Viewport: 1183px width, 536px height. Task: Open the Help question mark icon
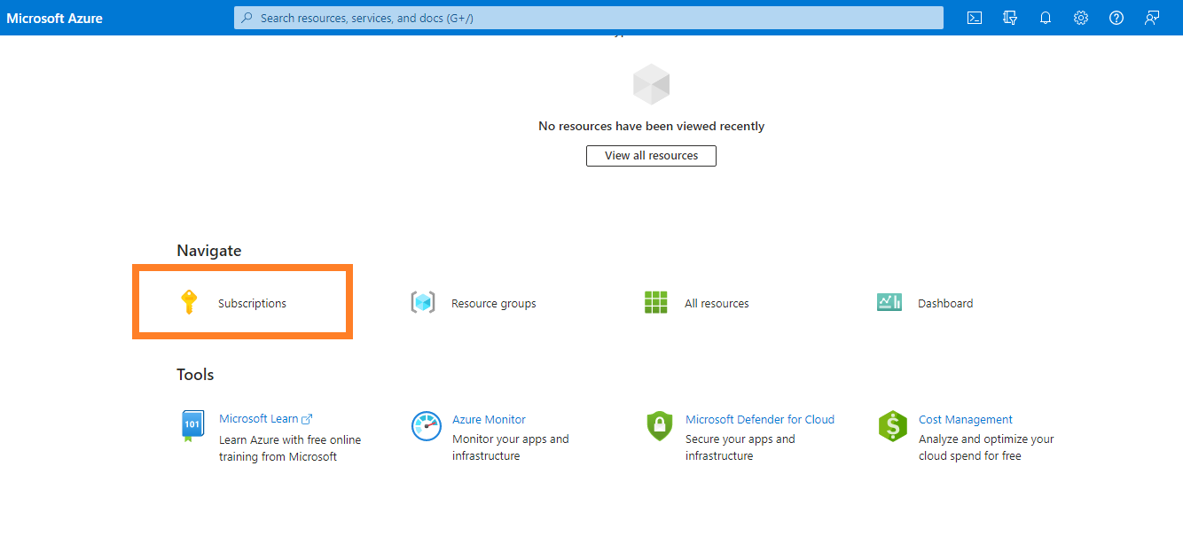[1116, 18]
